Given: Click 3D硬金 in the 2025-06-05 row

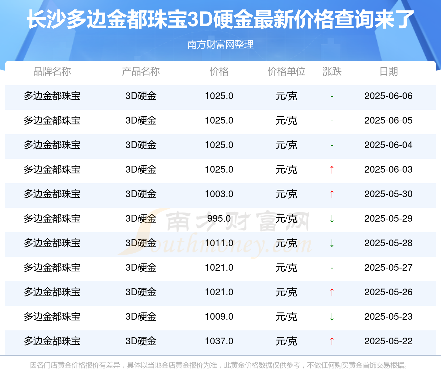Looking at the screenshot, I should coord(141,120).
